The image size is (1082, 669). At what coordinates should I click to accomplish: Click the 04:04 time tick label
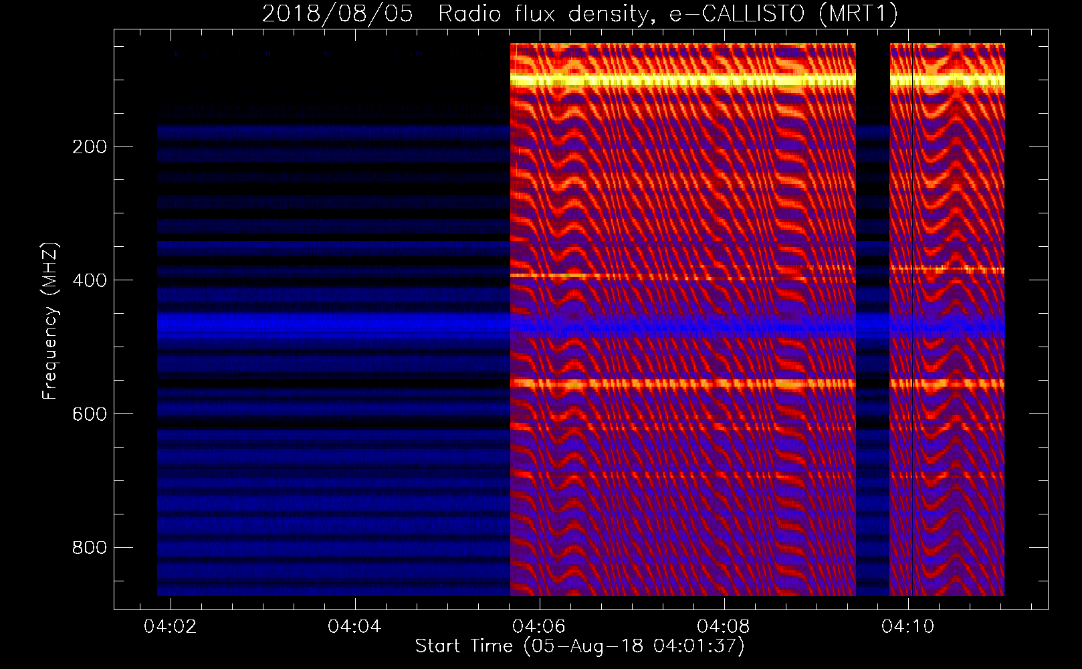coord(355,627)
